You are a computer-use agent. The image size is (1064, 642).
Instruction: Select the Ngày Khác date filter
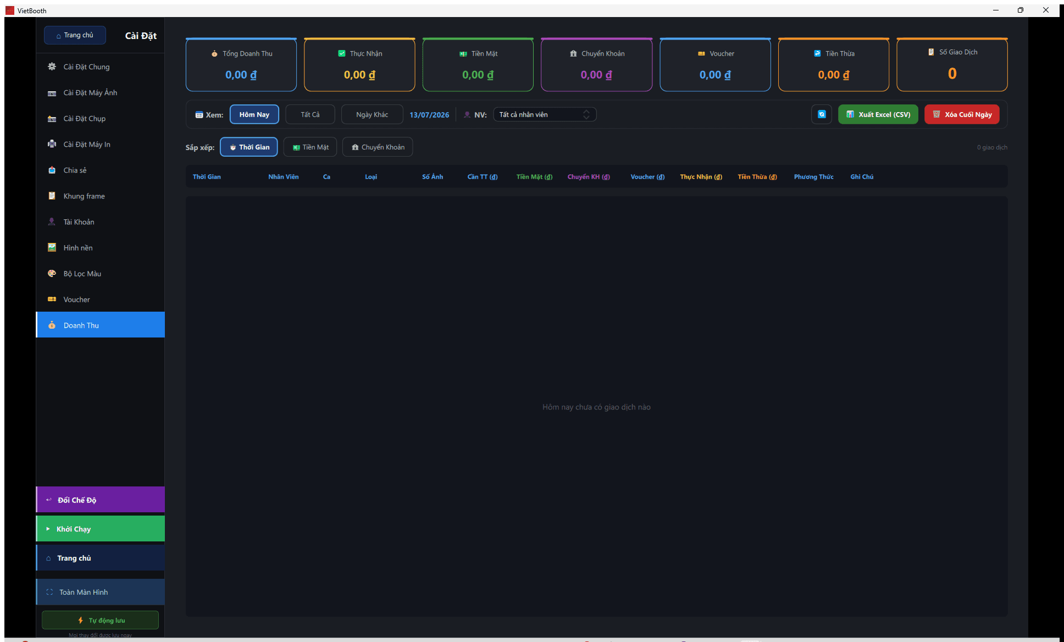(x=372, y=114)
